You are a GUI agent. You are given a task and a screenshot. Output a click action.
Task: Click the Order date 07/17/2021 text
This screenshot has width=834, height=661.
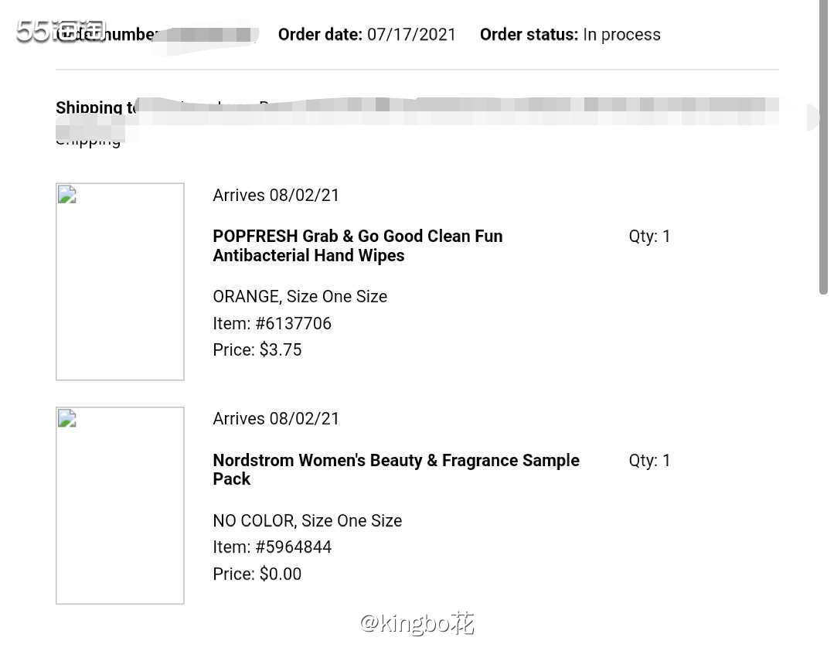(367, 35)
